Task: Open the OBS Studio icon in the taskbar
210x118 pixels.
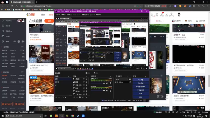Action: pyautogui.click(x=62, y=116)
